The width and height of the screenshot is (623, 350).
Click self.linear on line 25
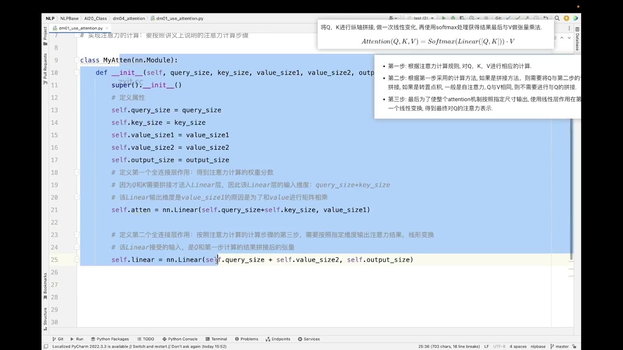point(133,260)
